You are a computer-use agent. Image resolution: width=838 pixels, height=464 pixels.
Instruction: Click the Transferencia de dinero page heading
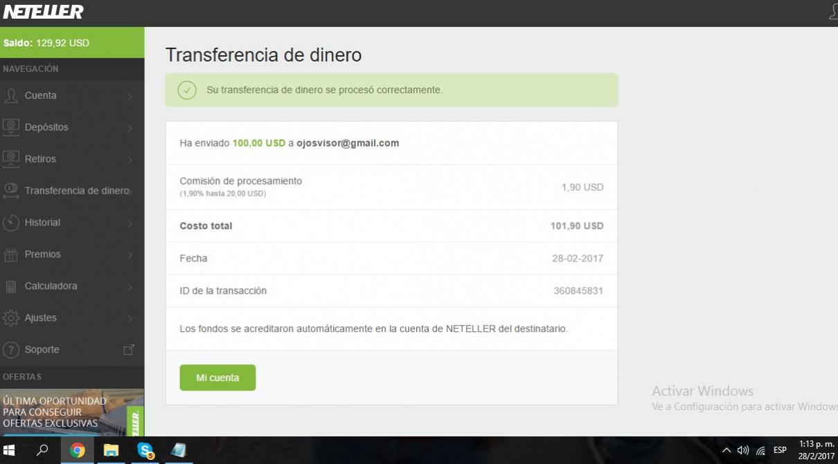pyautogui.click(x=263, y=55)
